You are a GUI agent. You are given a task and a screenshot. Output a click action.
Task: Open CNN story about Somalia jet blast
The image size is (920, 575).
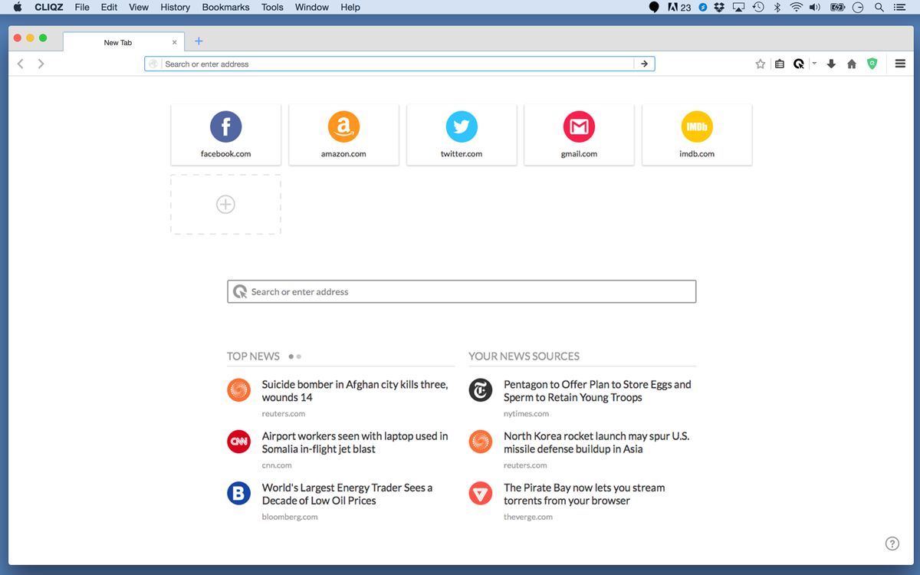click(355, 442)
